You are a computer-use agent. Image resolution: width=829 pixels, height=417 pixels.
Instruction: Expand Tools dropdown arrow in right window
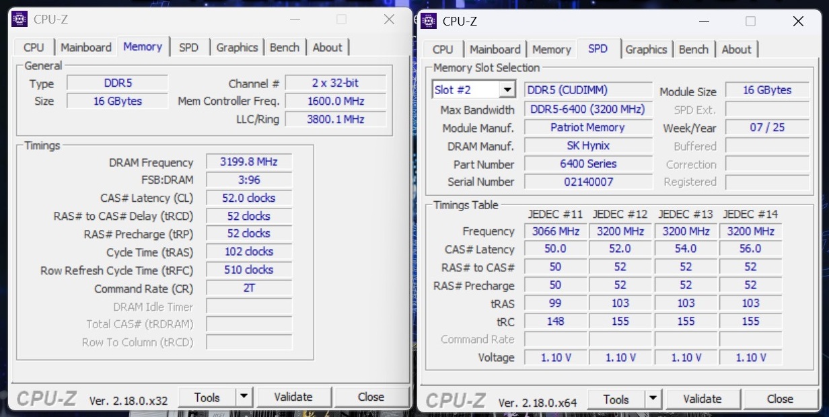point(653,400)
